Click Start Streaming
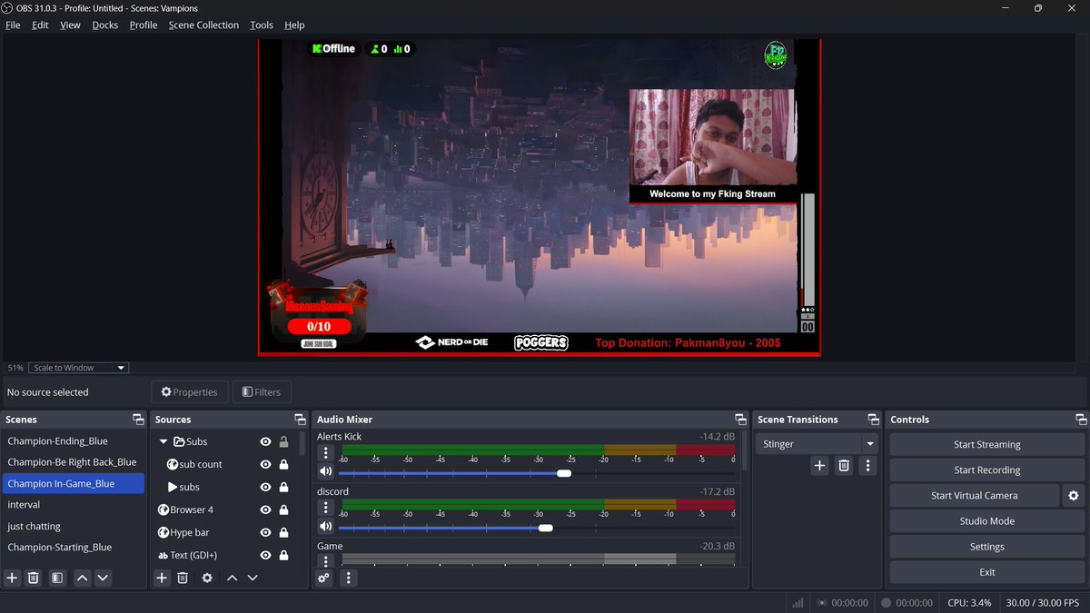1090x613 pixels. pos(986,444)
